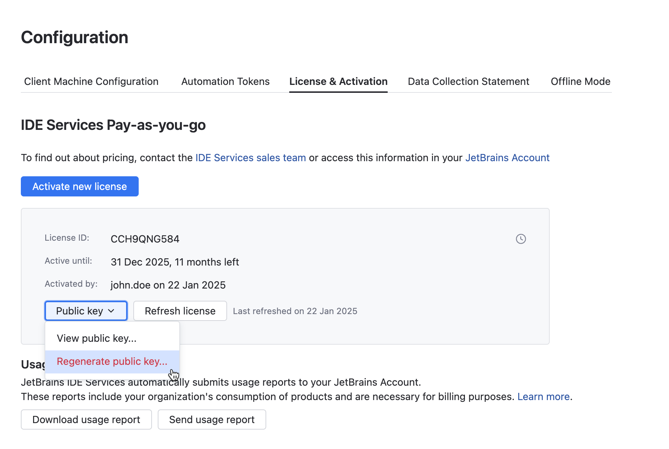Click the Learn more link about usage reports

click(x=544, y=396)
